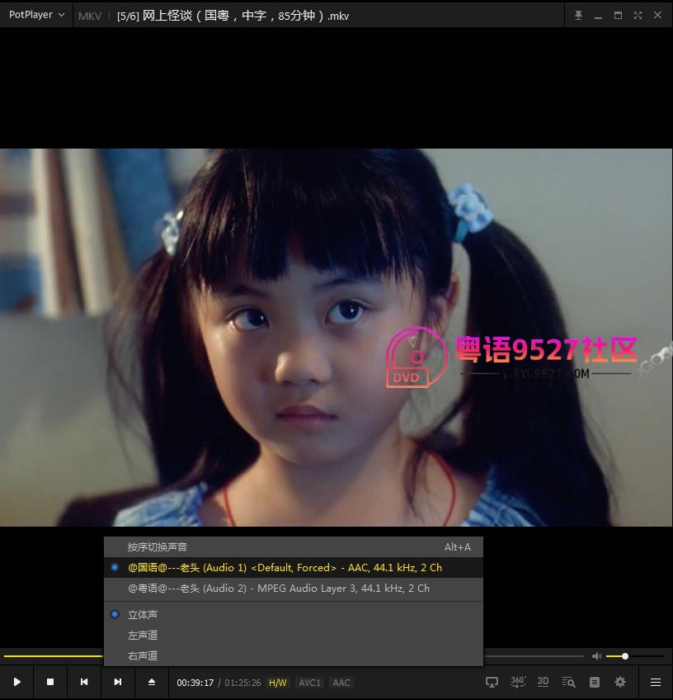Toggle H/W hardware acceleration indicator
The height and width of the screenshot is (700, 673).
click(277, 683)
